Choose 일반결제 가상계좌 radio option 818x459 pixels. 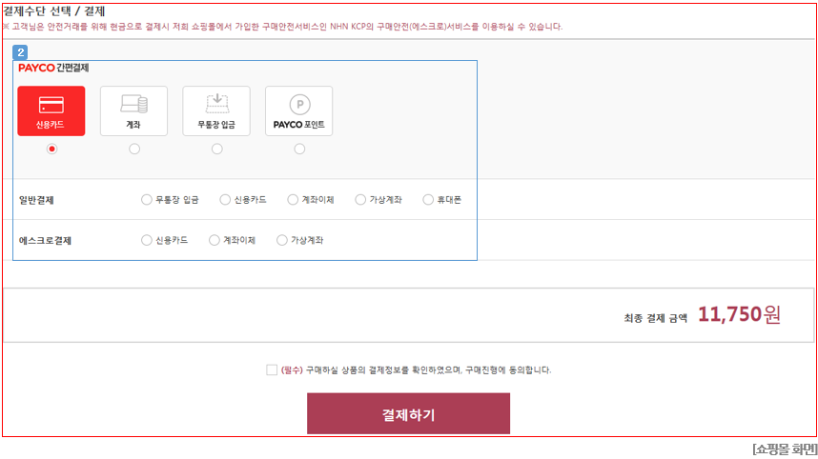pyautogui.click(x=360, y=200)
